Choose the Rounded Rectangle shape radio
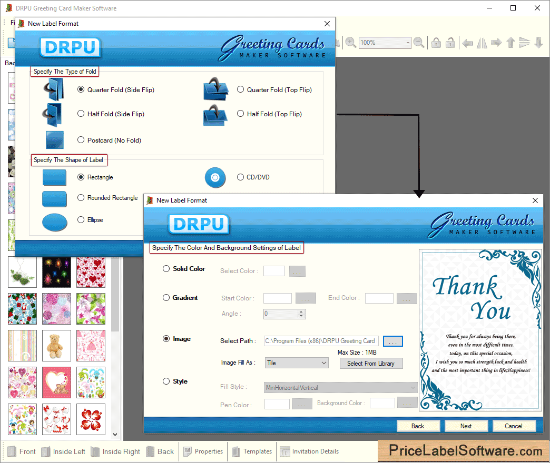The image size is (550, 463). 81,197
